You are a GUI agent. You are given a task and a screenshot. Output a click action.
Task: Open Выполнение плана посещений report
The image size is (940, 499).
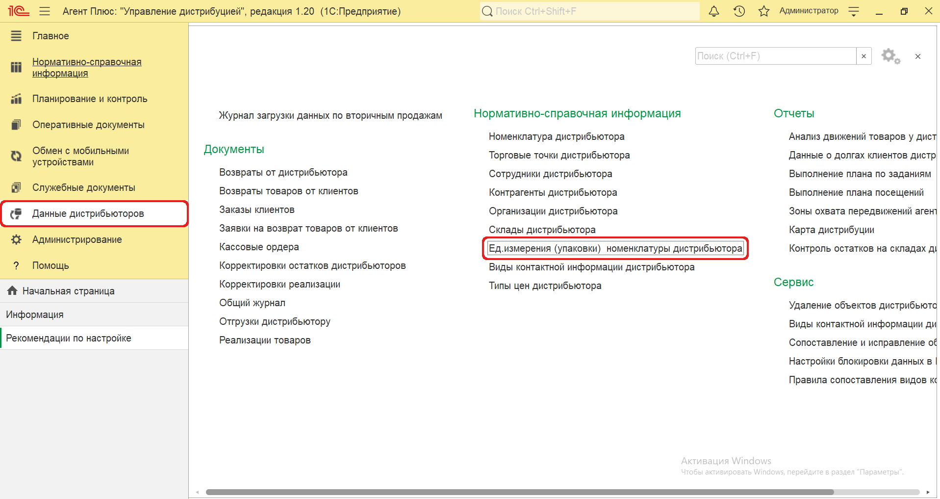(856, 192)
